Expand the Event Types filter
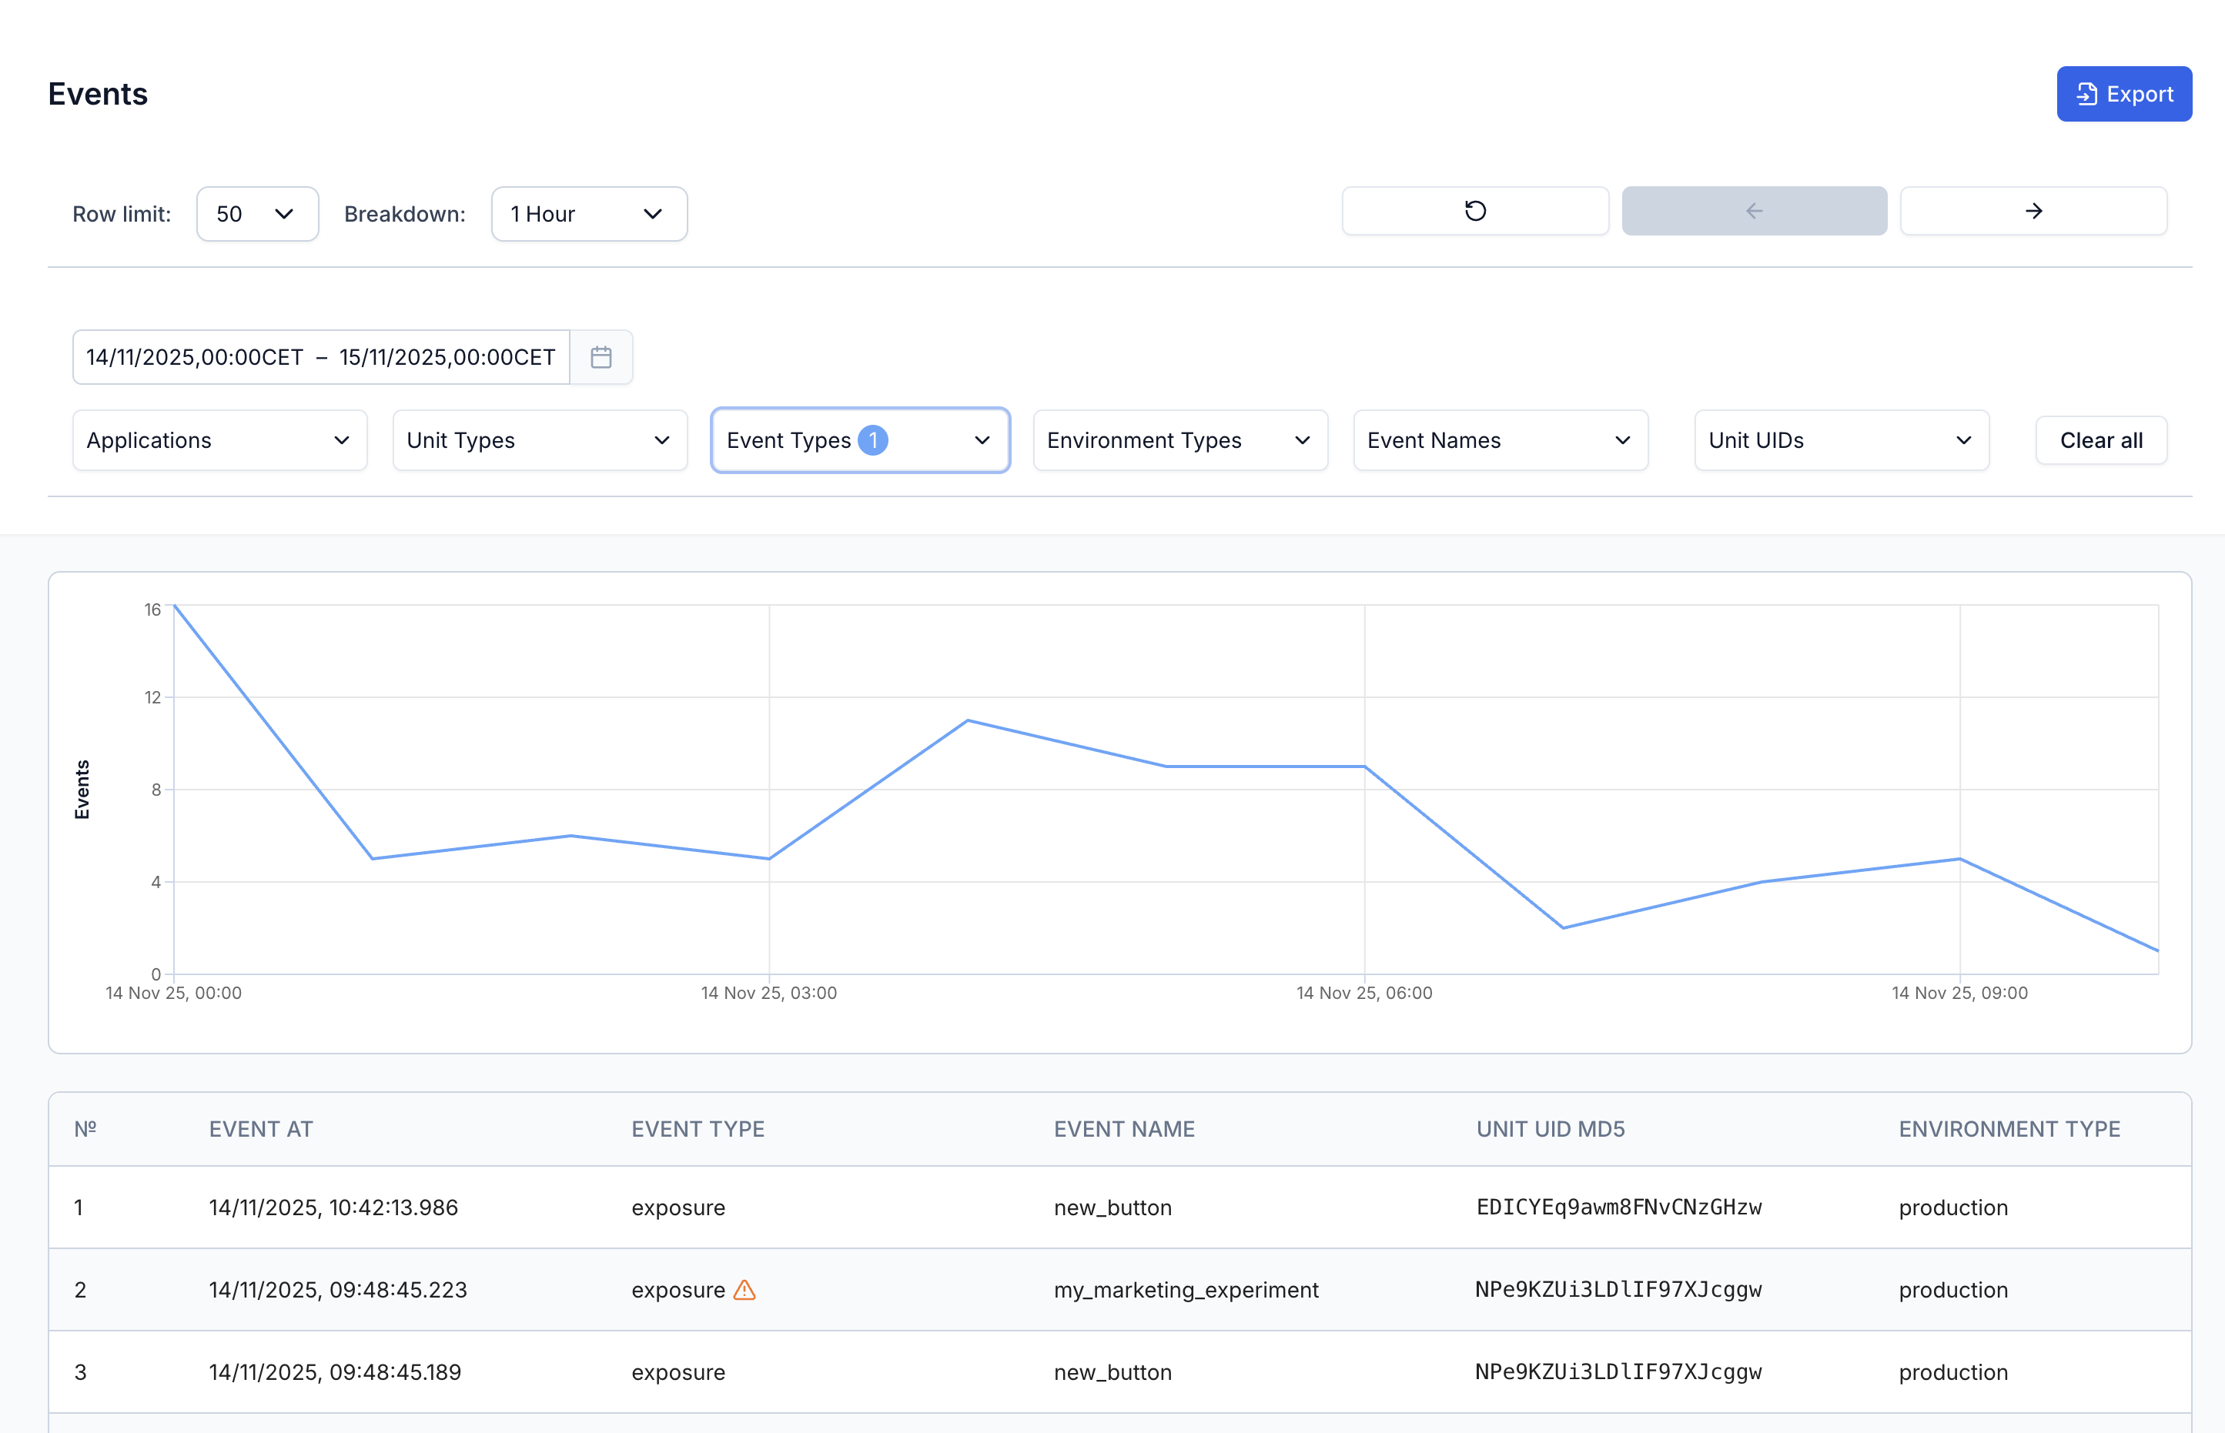This screenshot has width=2225, height=1433. click(x=860, y=440)
